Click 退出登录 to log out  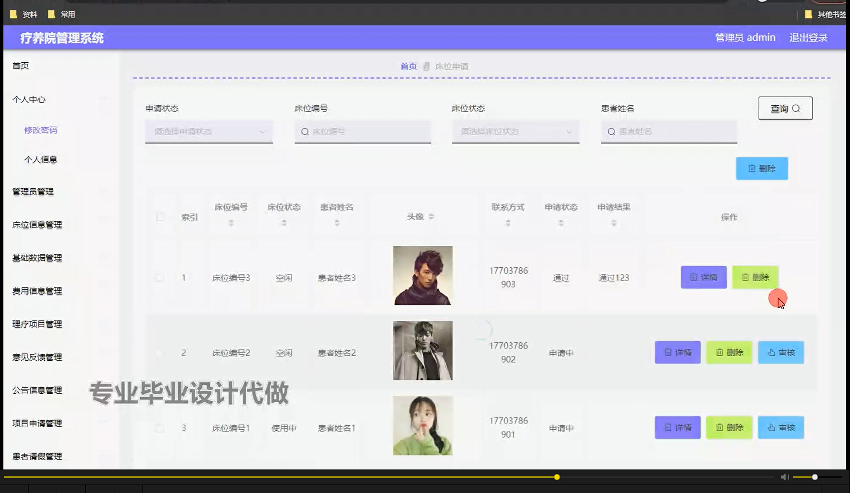point(807,38)
